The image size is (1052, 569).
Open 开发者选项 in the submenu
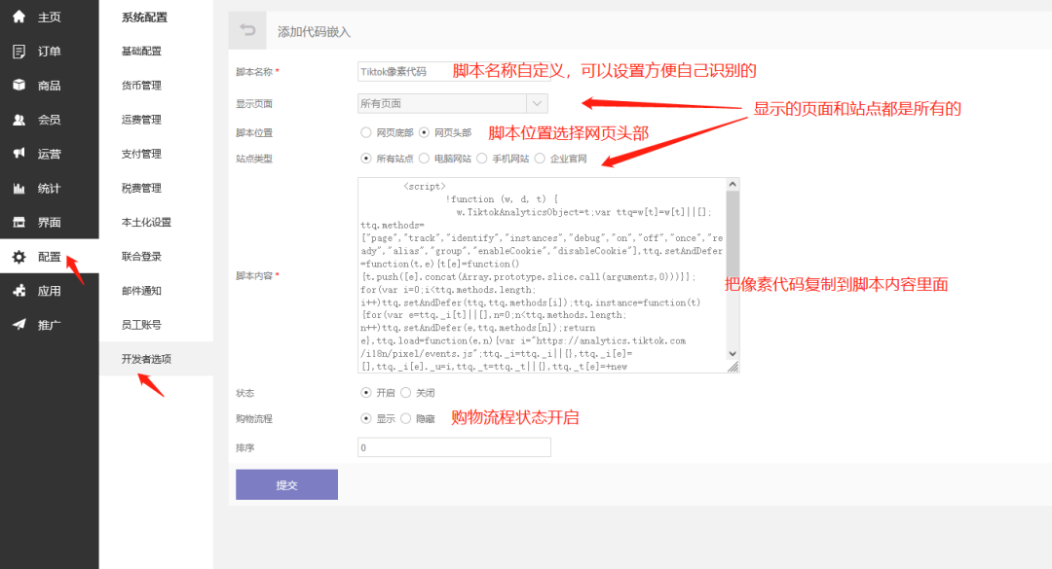point(146,359)
